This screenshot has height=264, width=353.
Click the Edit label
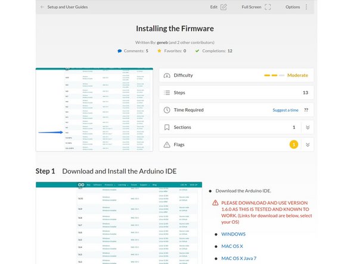point(213,7)
